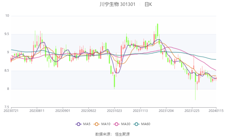This screenshot has width=225, height=137.
Task: Click the 20230922 date axis label
Action: (x=89, y=111)
